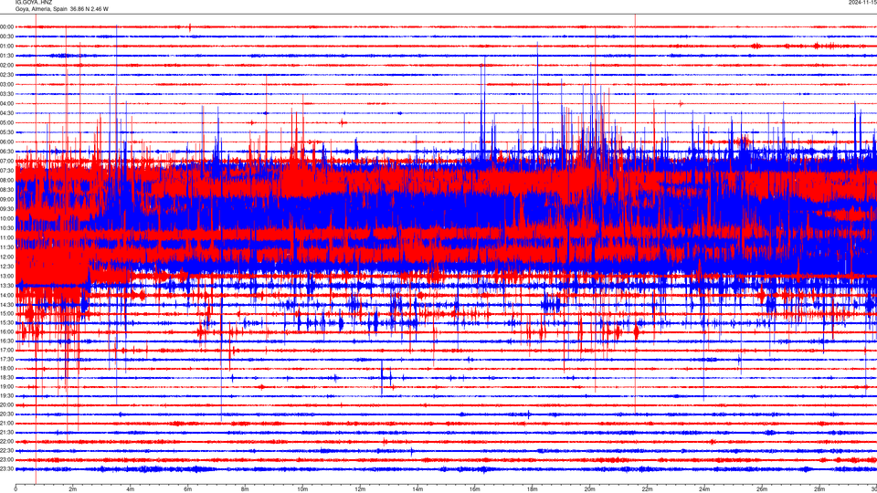Image resolution: width=877 pixels, height=493 pixels.
Task: Select the 04:30 time label
Action: tap(6, 113)
